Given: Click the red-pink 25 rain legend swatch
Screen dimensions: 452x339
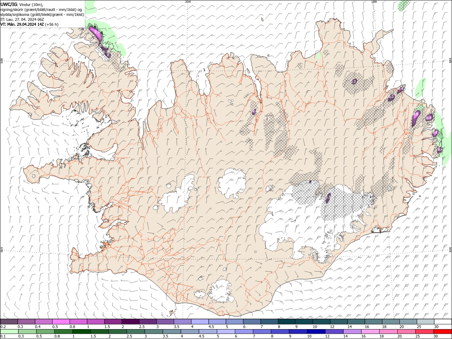Looking at the screenshot, I should click(424, 332).
